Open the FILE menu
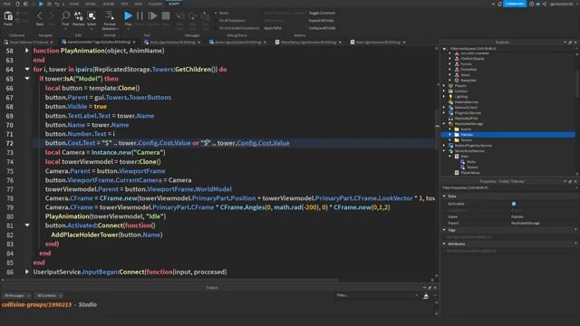 pos(7,4)
